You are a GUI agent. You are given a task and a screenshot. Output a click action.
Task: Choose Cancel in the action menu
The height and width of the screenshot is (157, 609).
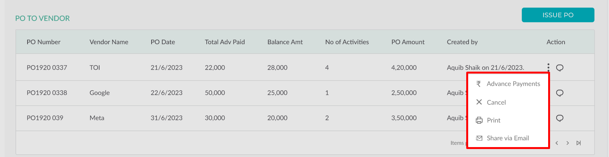(x=496, y=103)
